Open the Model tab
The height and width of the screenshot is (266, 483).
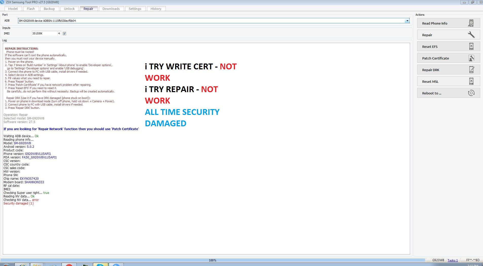(13, 9)
